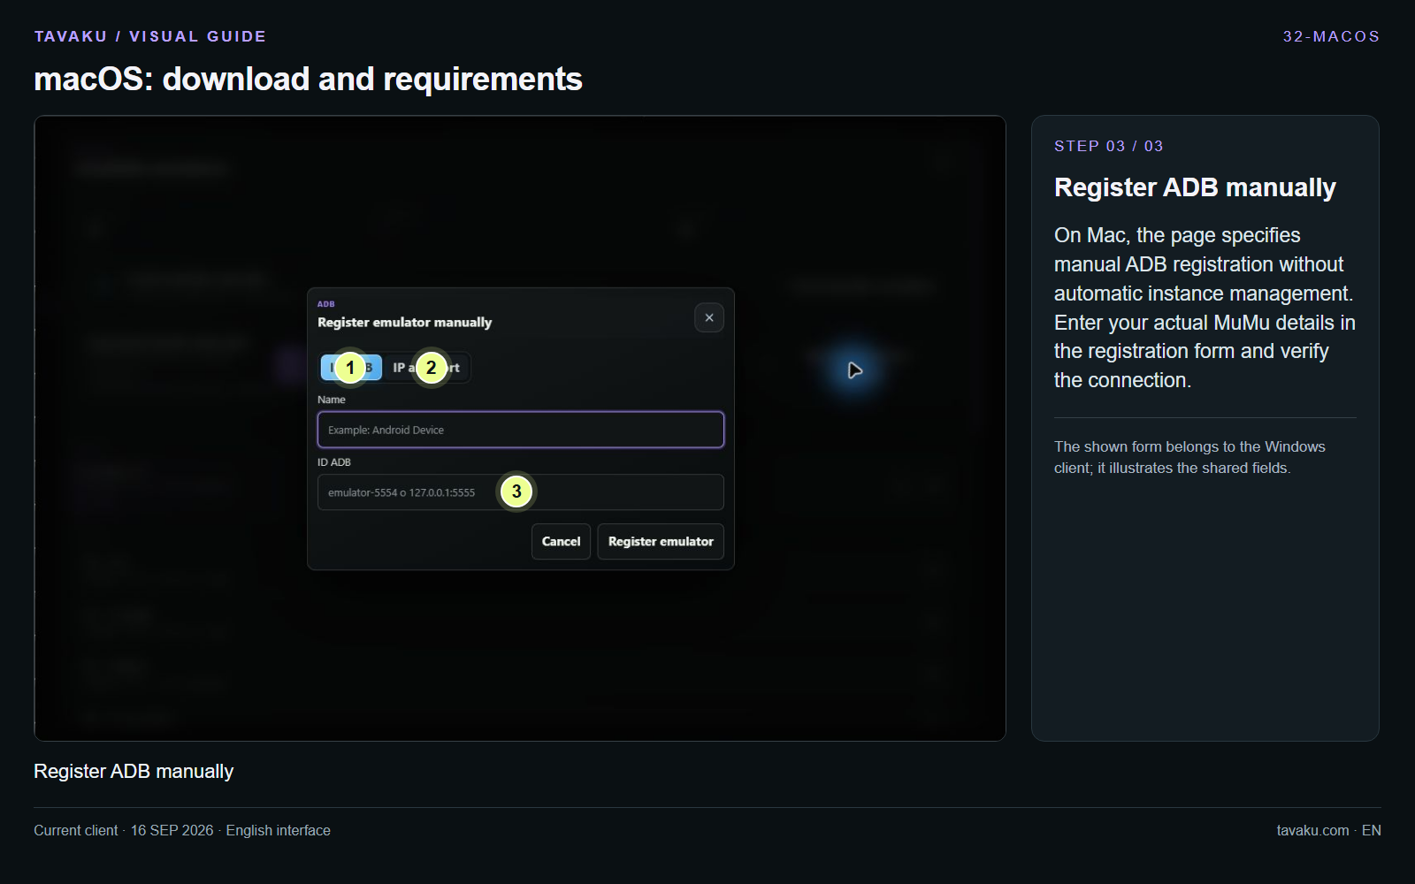Switch to the IP and port tab
Image resolution: width=1415 pixels, height=884 pixels.
point(426,368)
